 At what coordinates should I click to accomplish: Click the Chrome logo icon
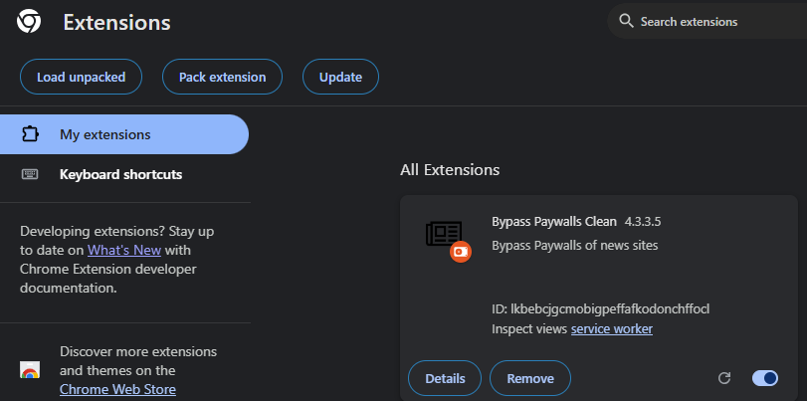coord(29,22)
